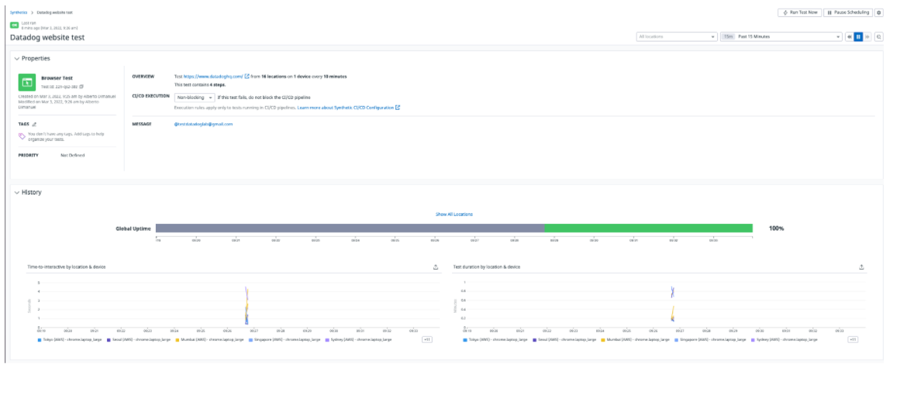This screenshot has width=907, height=395.
Task: Click the green segment of the Global Uptime bar
Action: pyautogui.click(x=648, y=228)
